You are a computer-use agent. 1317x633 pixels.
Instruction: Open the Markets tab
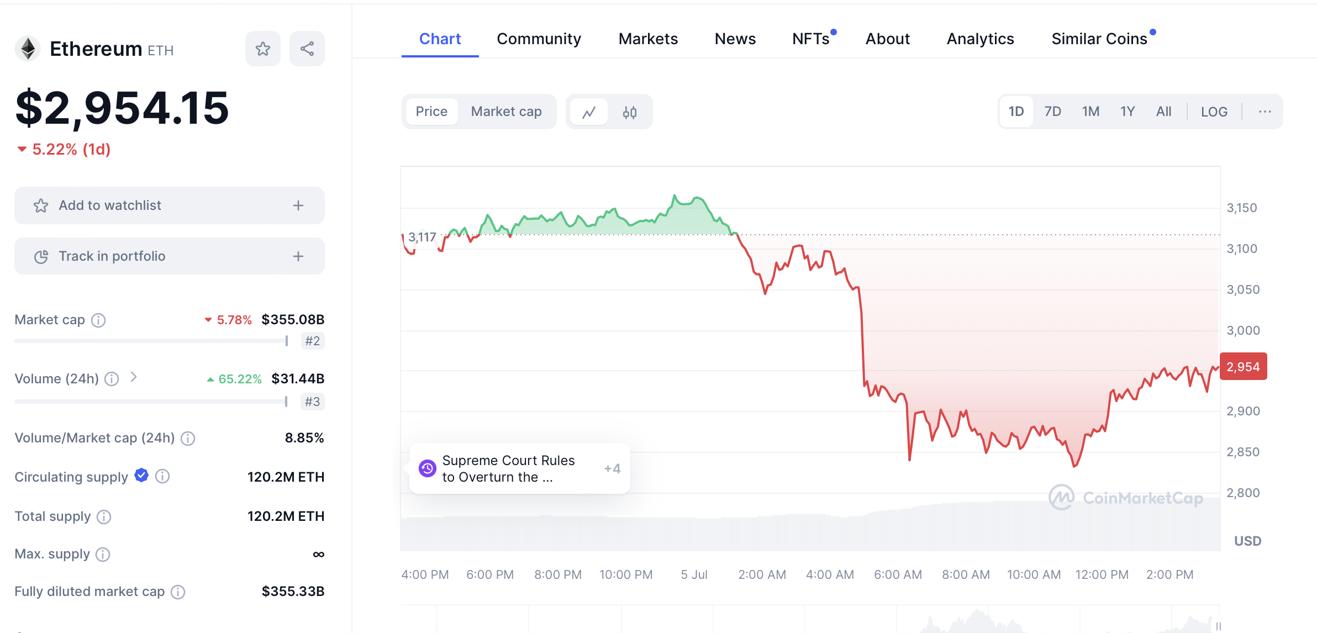(648, 39)
